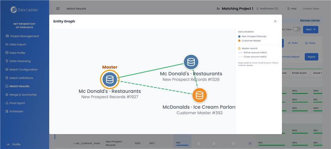Close the Entity Graph dialog
This screenshot has height=149, width=331.
pyautogui.click(x=275, y=21)
